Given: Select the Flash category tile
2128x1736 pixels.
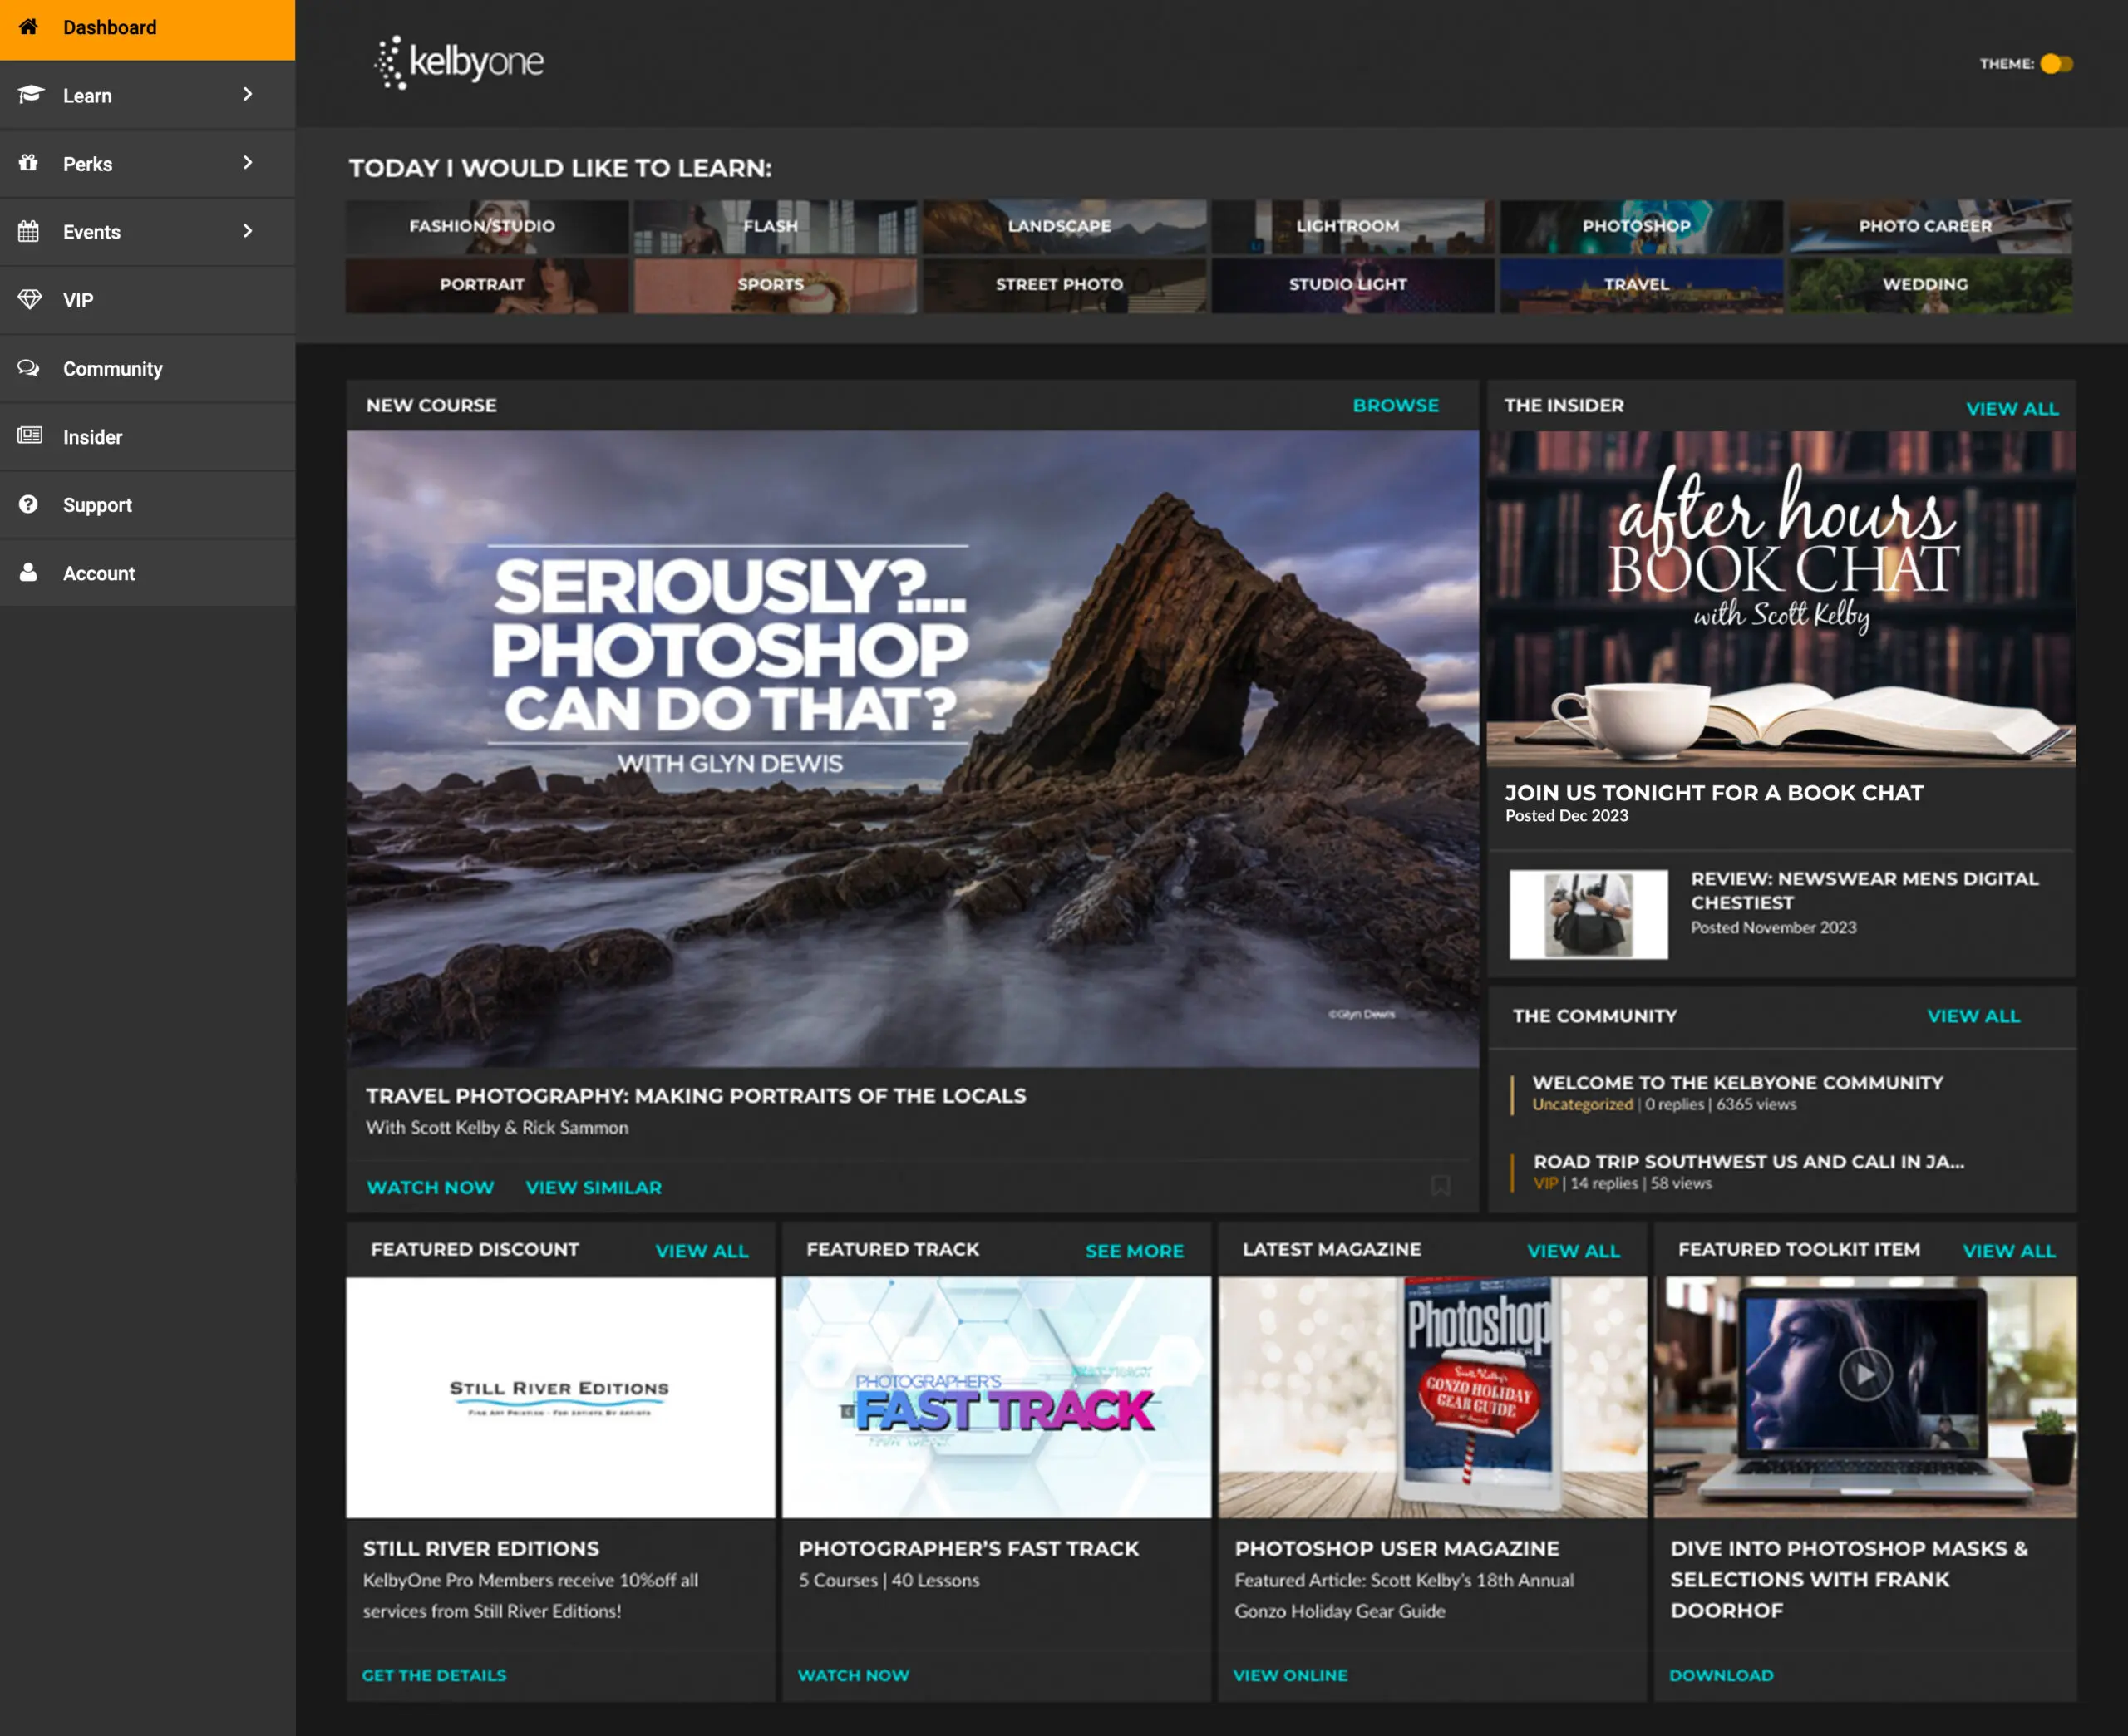Looking at the screenshot, I should click(775, 227).
